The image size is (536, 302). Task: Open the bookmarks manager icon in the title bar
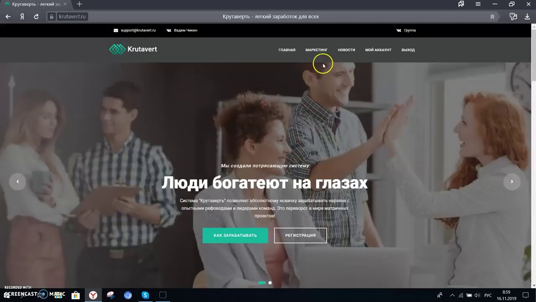[461, 4]
